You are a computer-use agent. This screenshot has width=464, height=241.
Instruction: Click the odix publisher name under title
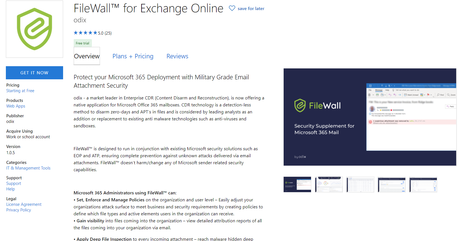[x=80, y=20]
